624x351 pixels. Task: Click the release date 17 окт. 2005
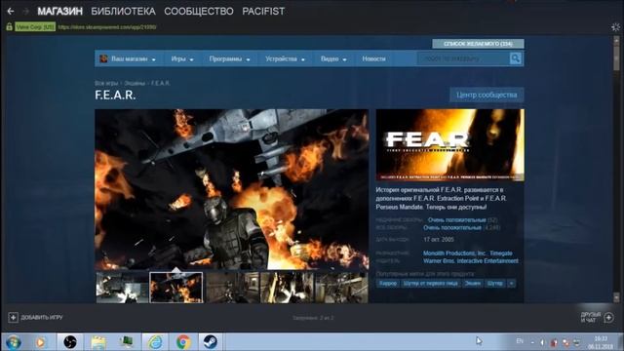[439, 240]
